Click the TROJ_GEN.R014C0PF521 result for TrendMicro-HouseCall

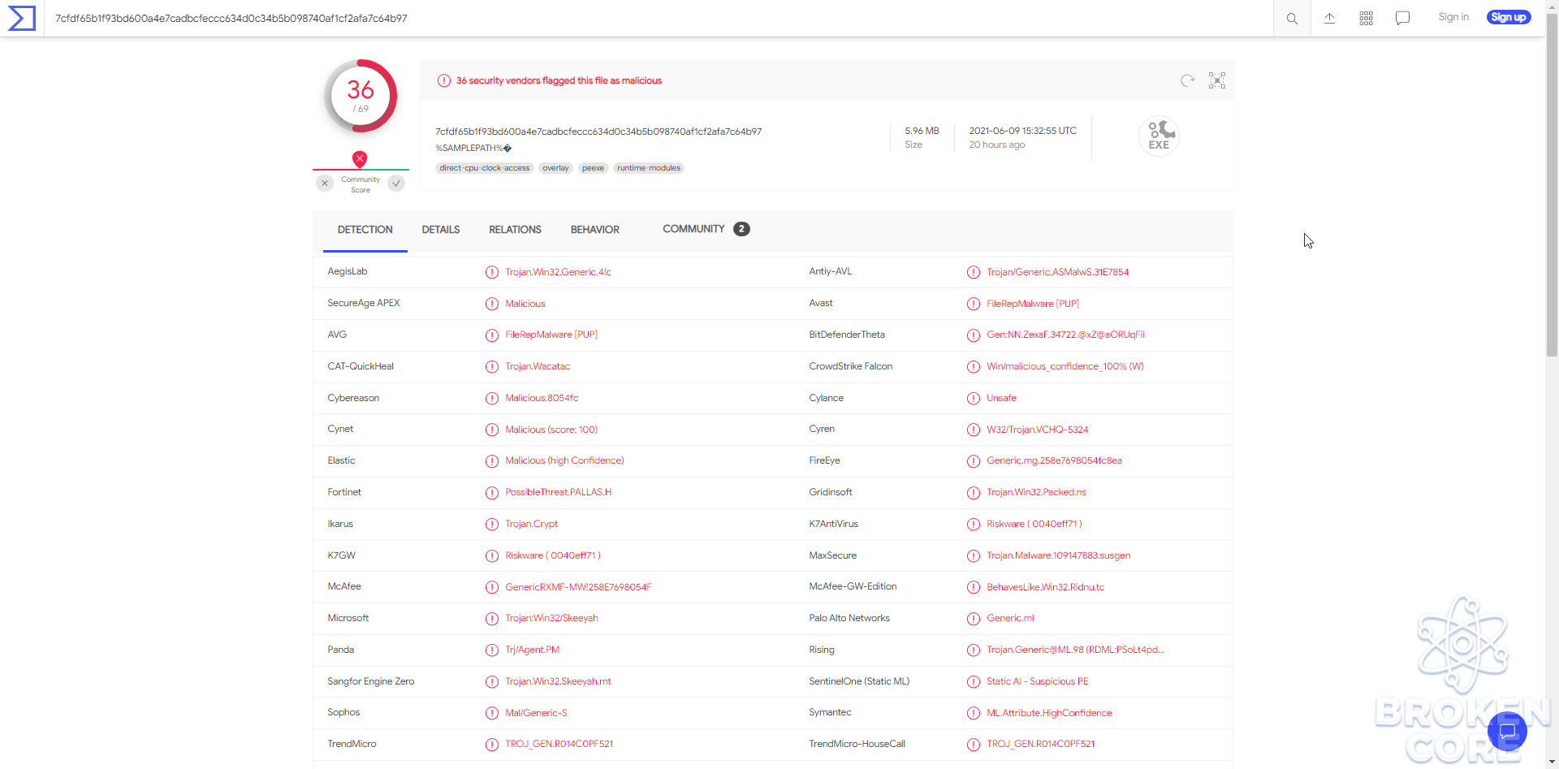click(x=1040, y=744)
